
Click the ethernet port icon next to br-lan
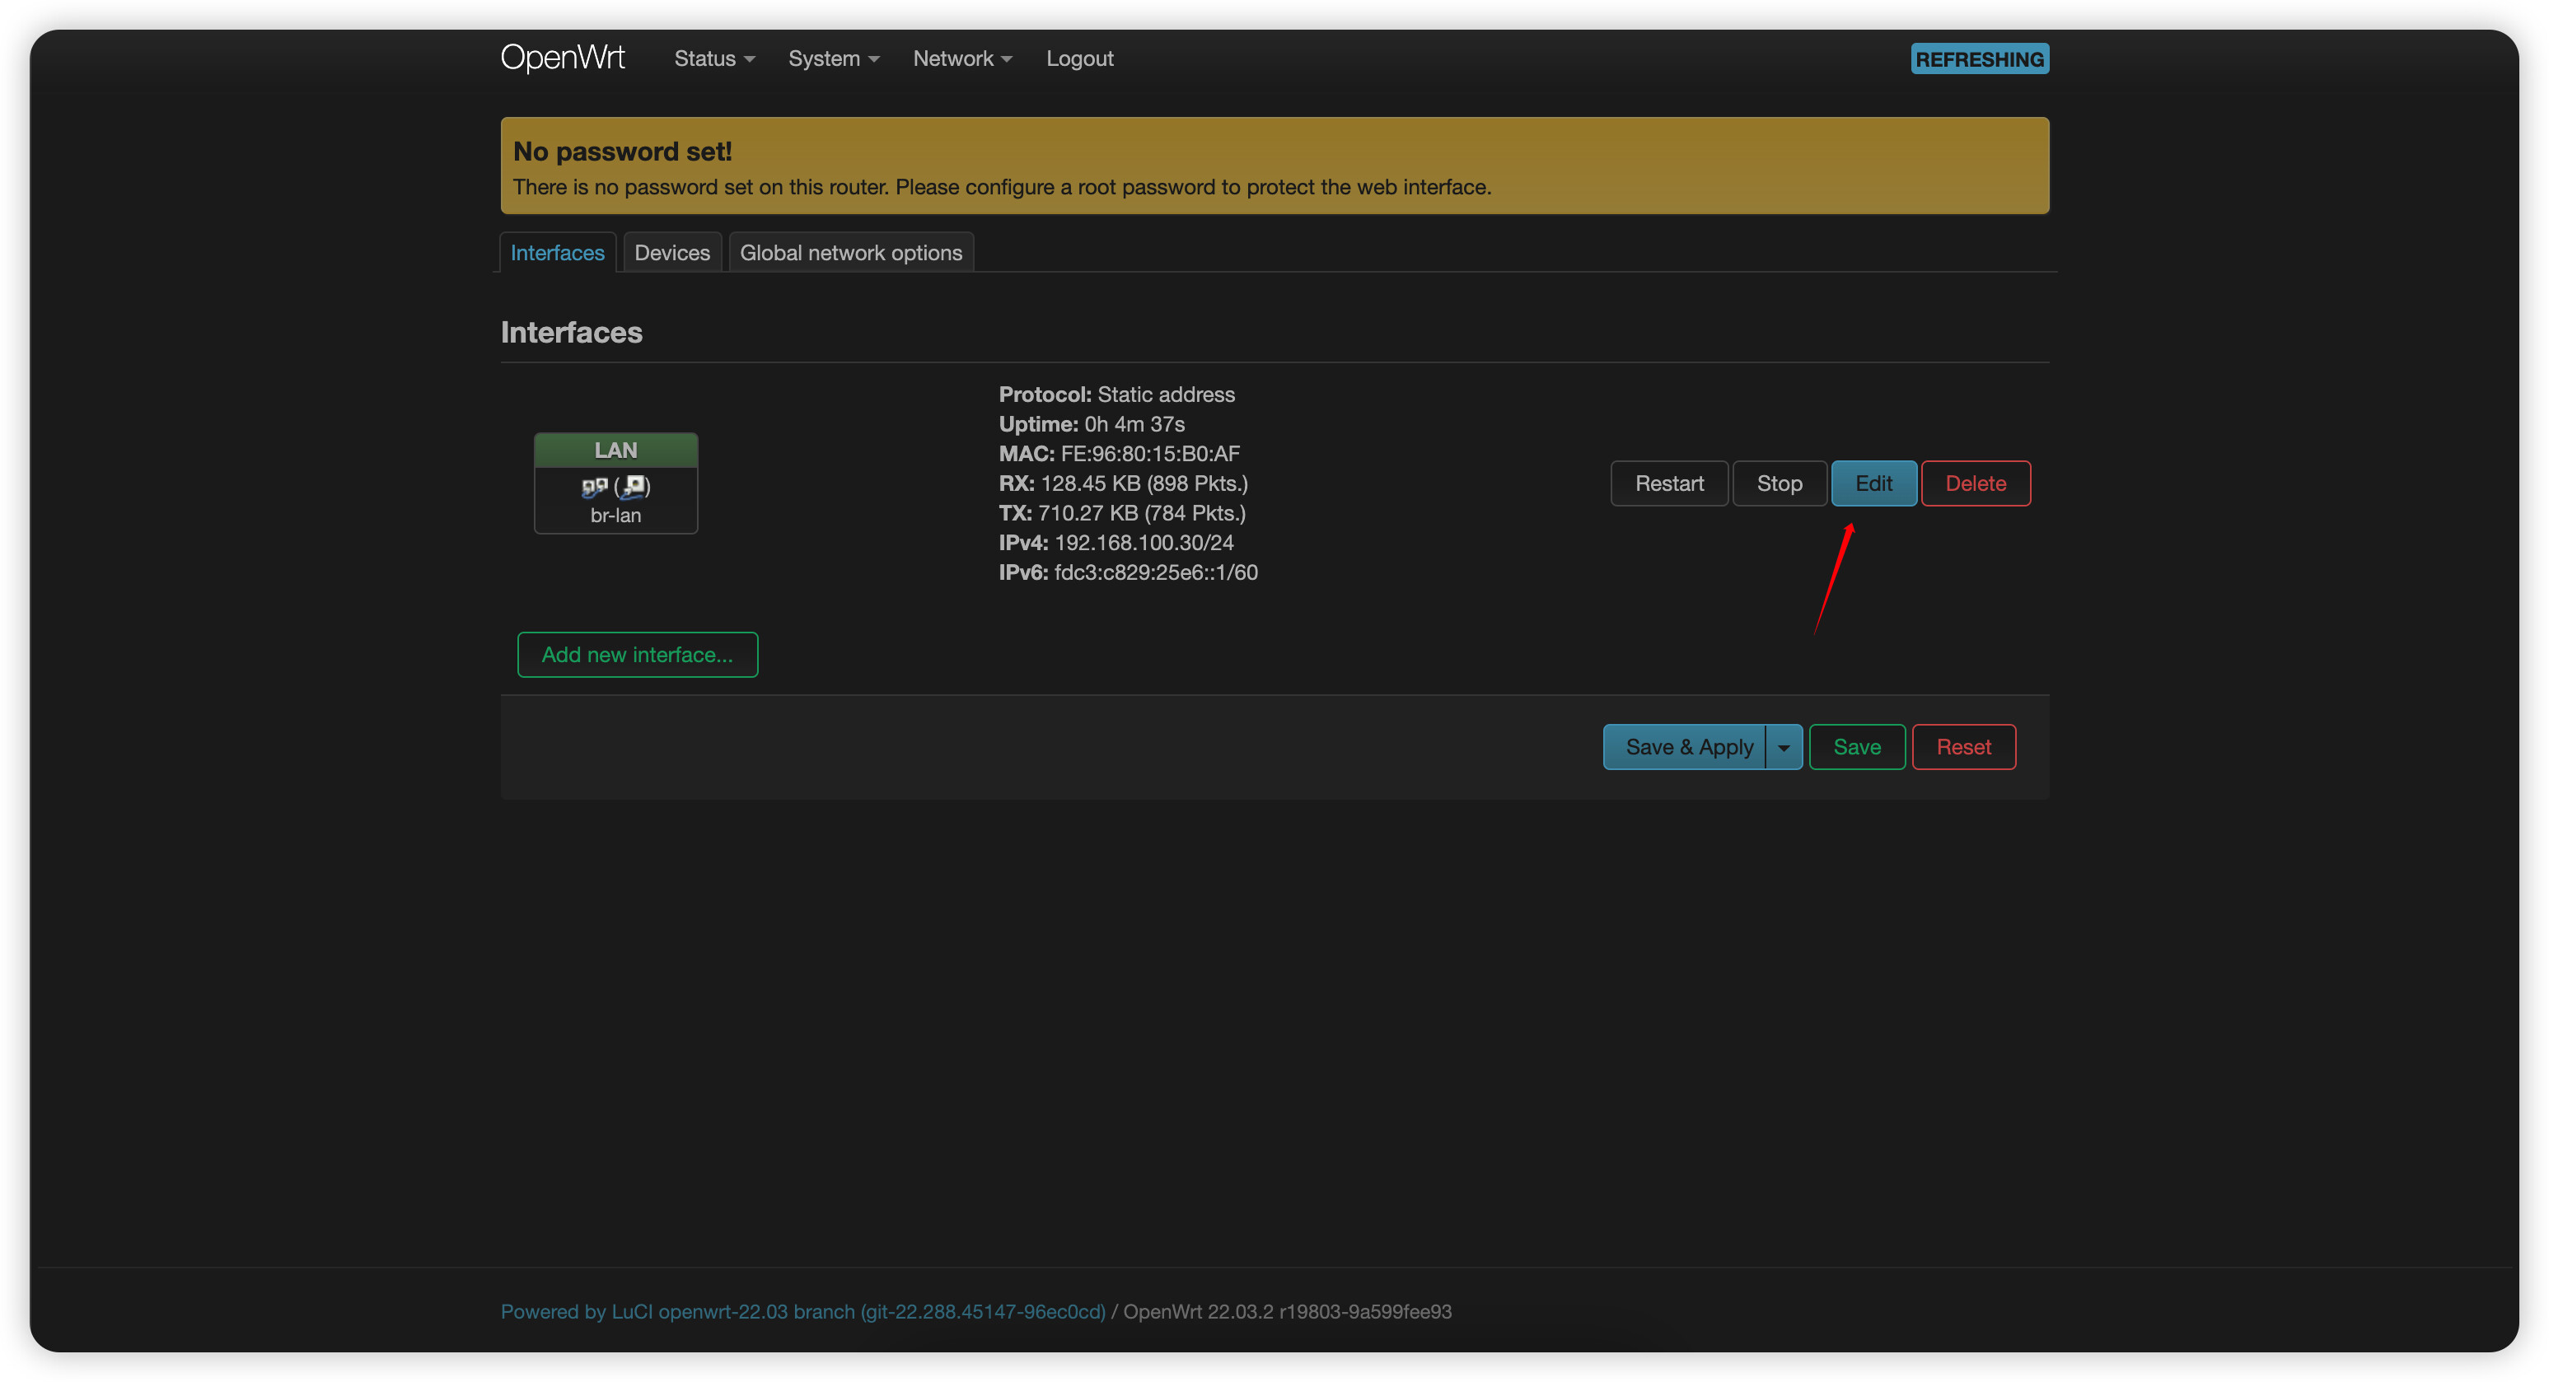pyautogui.click(x=635, y=486)
